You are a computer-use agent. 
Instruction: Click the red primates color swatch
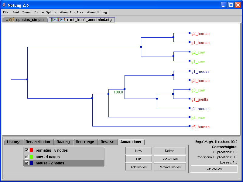pyautogui.click(x=31, y=150)
